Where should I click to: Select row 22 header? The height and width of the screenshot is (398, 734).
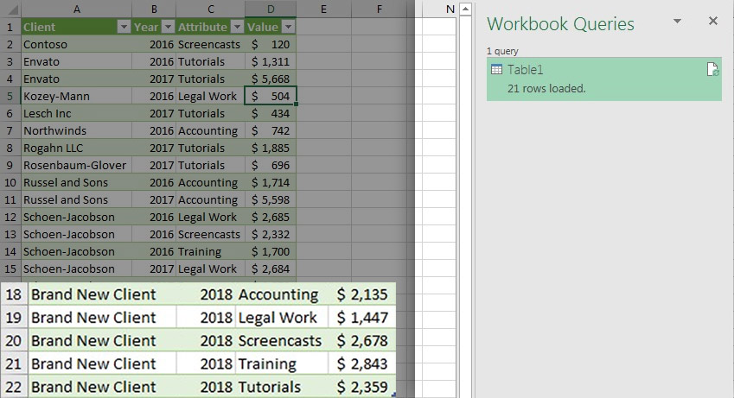(14, 387)
